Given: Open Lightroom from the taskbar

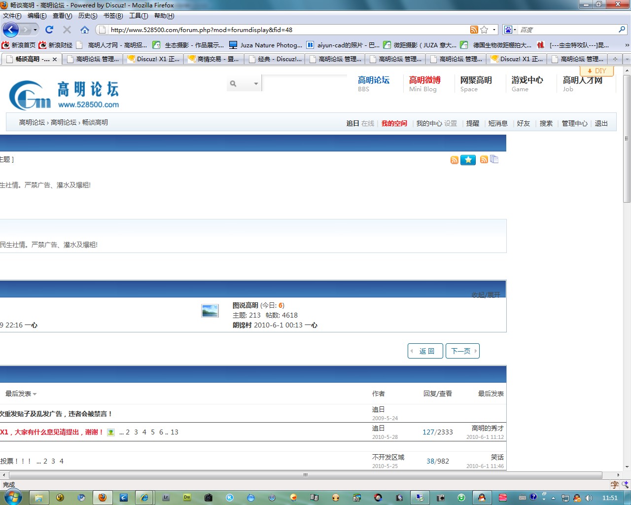Looking at the screenshot, I should click(166, 498).
